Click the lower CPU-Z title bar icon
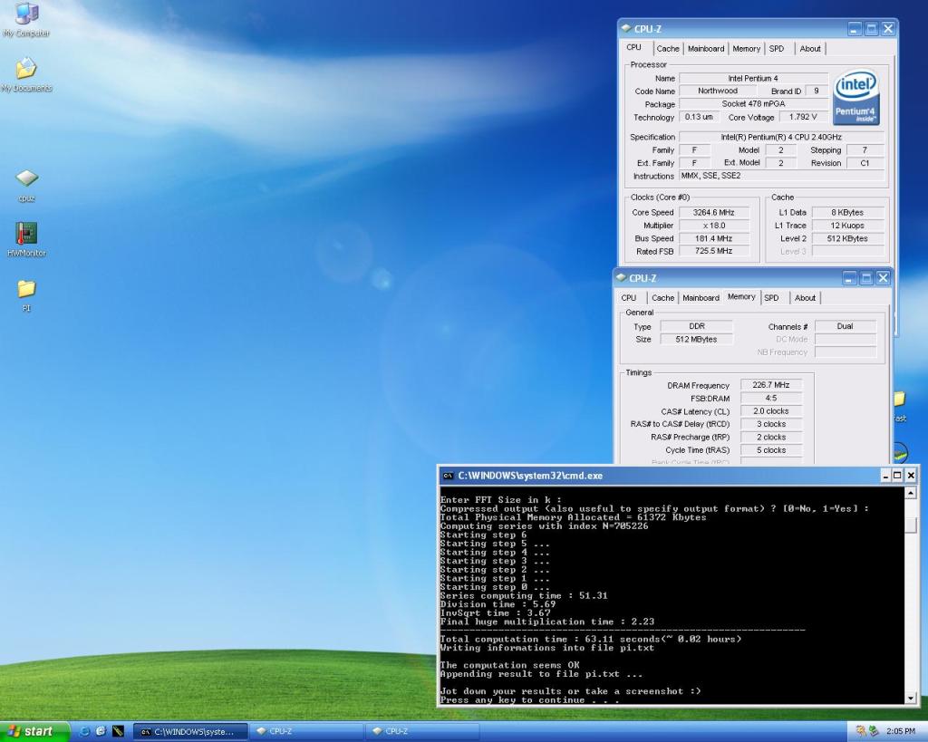The width and height of the screenshot is (928, 742). (621, 277)
